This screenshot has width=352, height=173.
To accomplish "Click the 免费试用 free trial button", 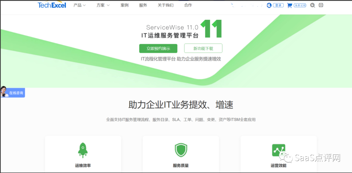I will [300, 6].
